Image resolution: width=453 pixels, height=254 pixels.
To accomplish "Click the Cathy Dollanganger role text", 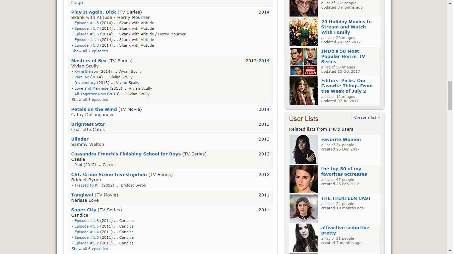I will pos(93,115).
